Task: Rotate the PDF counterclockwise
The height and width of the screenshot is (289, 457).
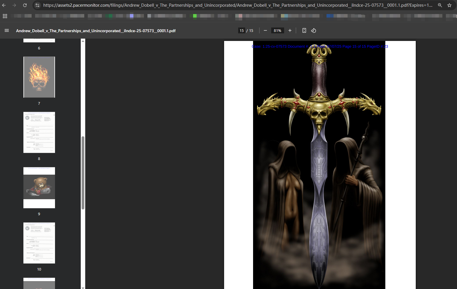Action: [x=314, y=30]
